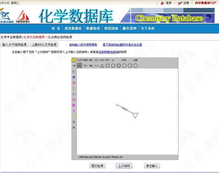This screenshot has height=173, width=219.
Task: Click the 123 atom numbering button
Action: tap(96, 60)
